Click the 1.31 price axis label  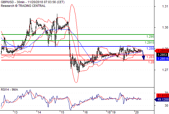[165, 7]
